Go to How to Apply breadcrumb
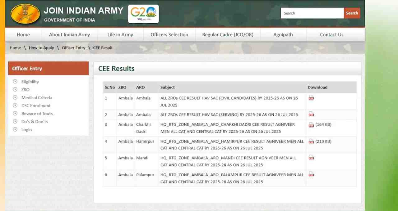The height and width of the screenshot is (211, 398). [x=41, y=48]
